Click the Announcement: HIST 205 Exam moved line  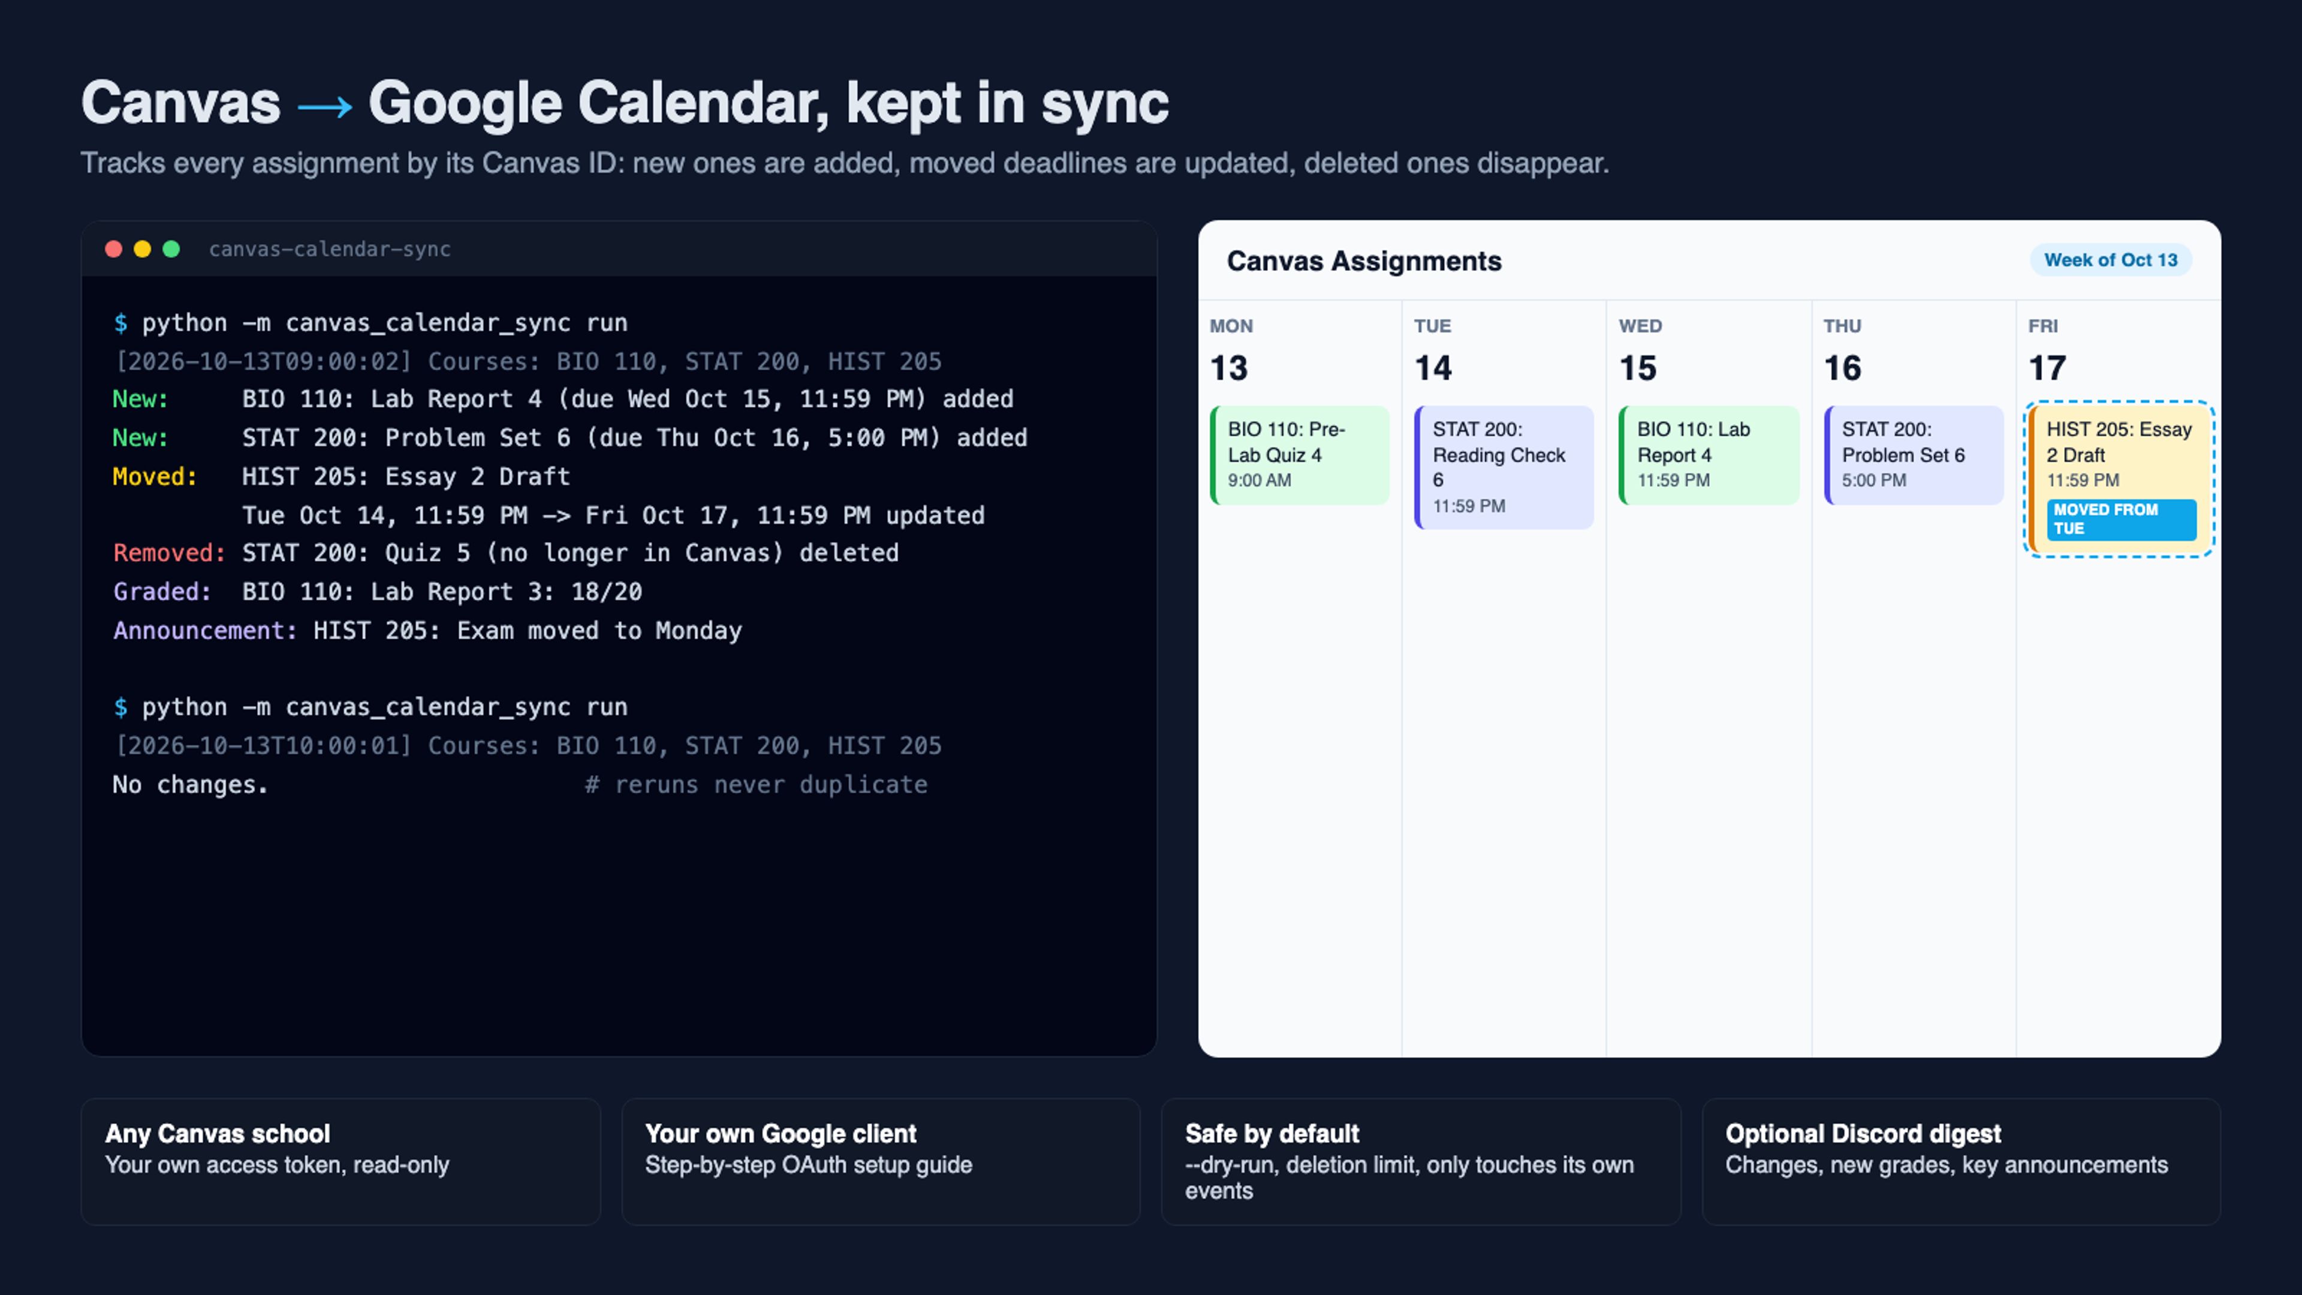pyautogui.click(x=427, y=631)
